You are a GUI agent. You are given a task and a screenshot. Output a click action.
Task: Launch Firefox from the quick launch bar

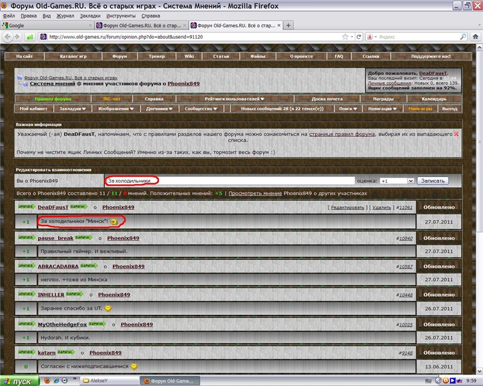coord(47,381)
